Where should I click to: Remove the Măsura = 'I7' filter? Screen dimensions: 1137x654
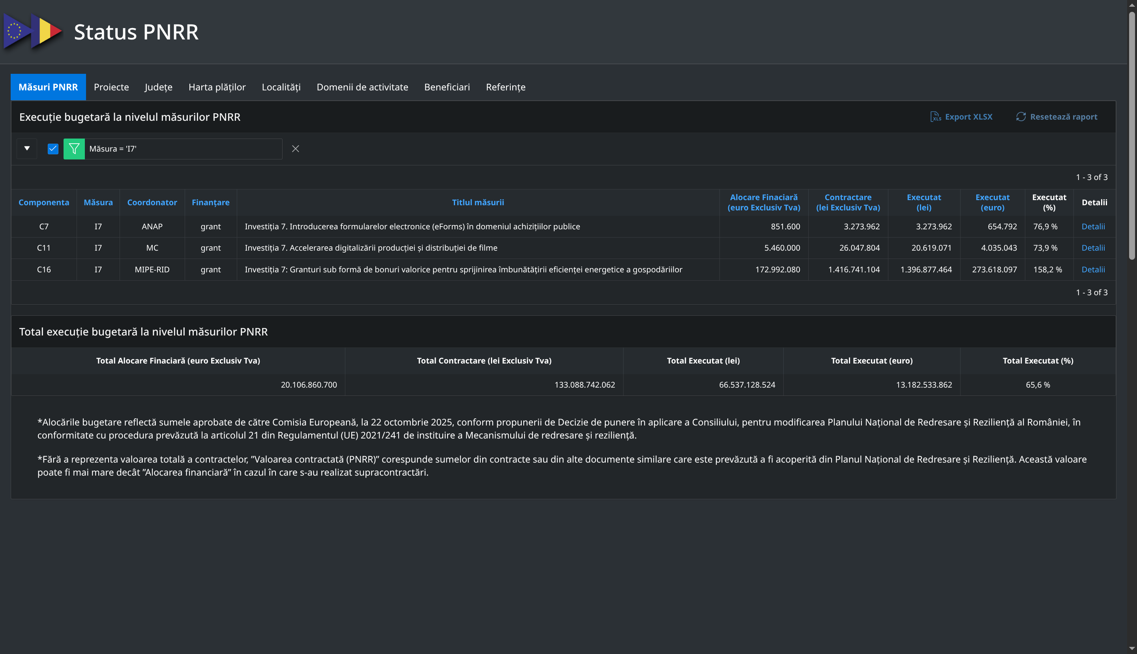point(296,149)
